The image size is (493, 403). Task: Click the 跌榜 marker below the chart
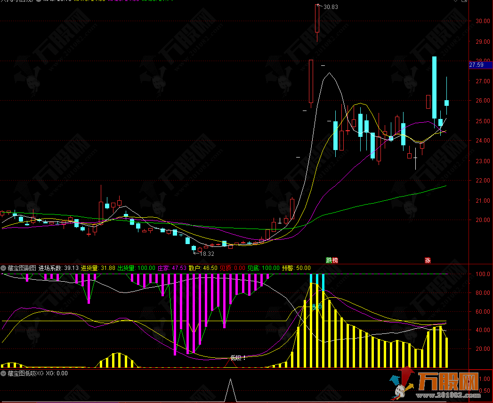pos(332,260)
